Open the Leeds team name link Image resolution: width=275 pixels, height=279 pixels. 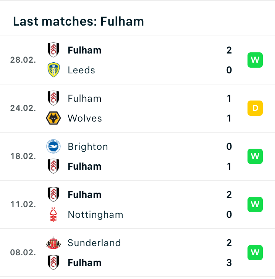(x=81, y=70)
